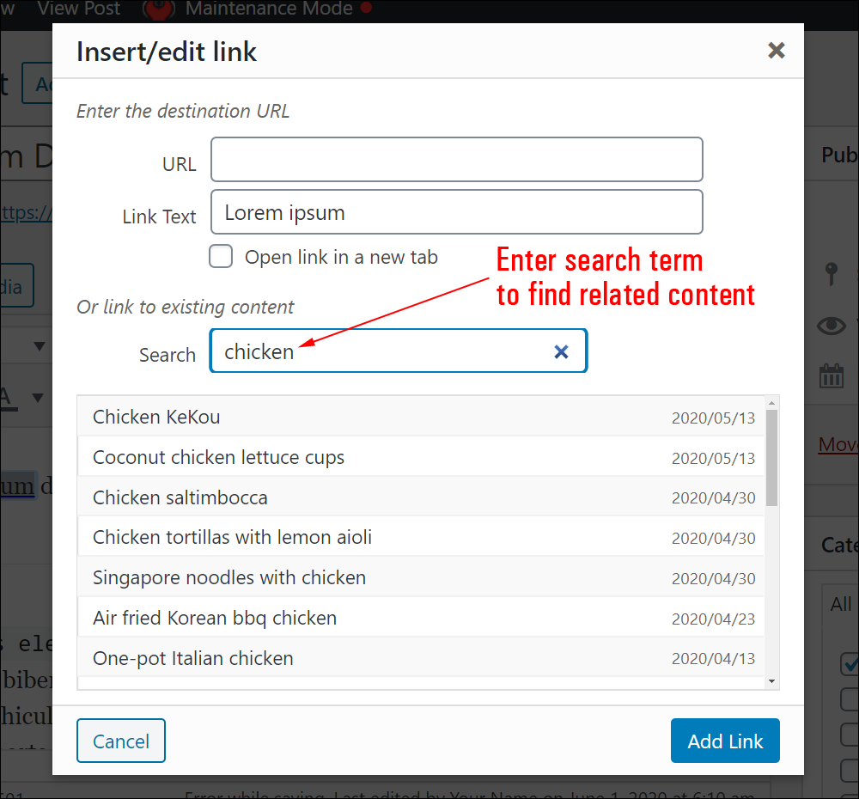Clear the chicken search term
This screenshot has height=799, width=859.
point(561,351)
